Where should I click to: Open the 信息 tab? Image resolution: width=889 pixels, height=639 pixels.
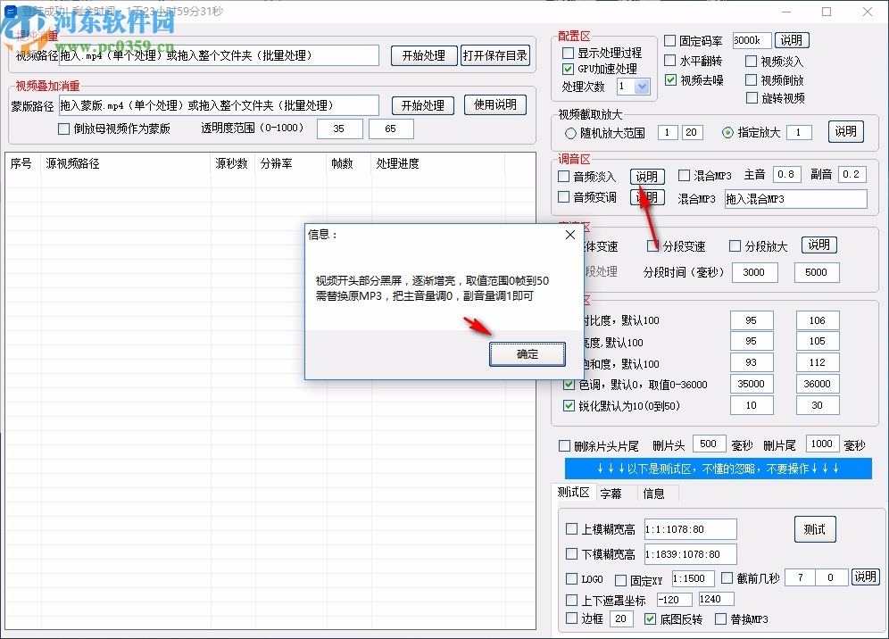[653, 493]
